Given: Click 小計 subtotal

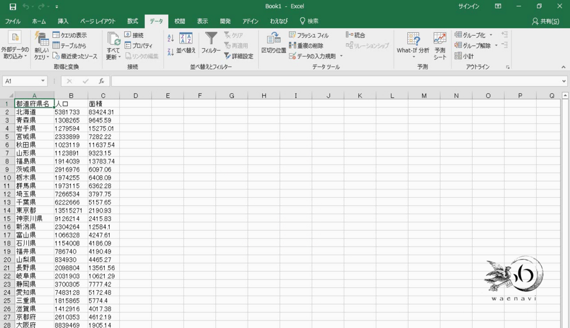Looking at the screenshot, I should click(464, 56).
